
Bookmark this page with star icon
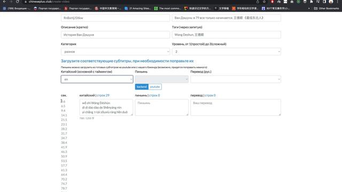264,2
